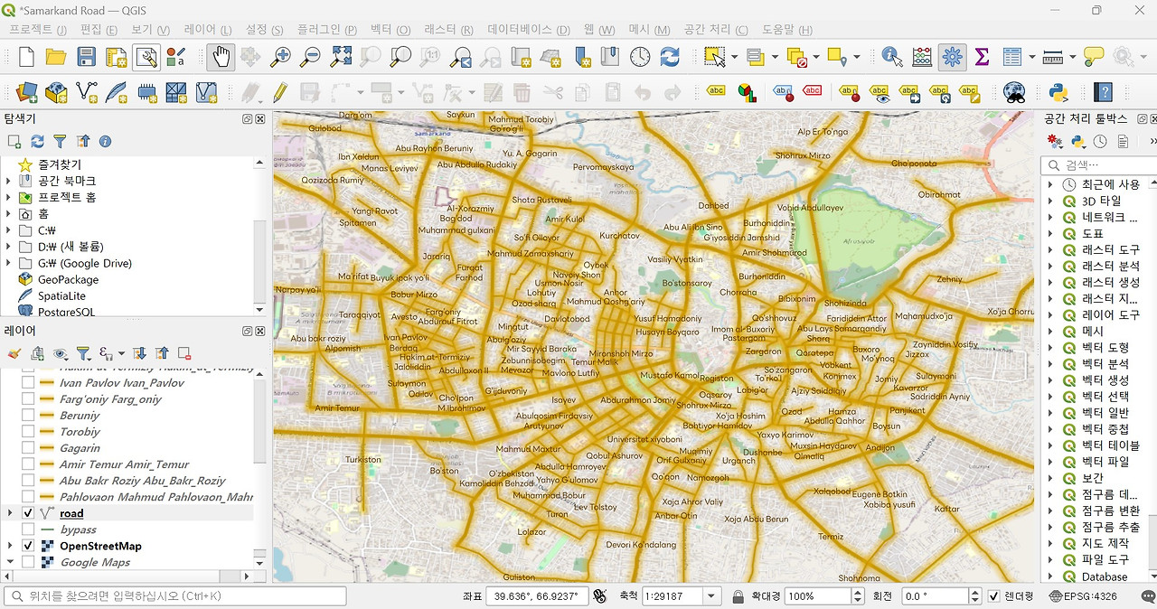Click the Refresh map icon
This screenshot has height=609, width=1157.
pos(670,57)
